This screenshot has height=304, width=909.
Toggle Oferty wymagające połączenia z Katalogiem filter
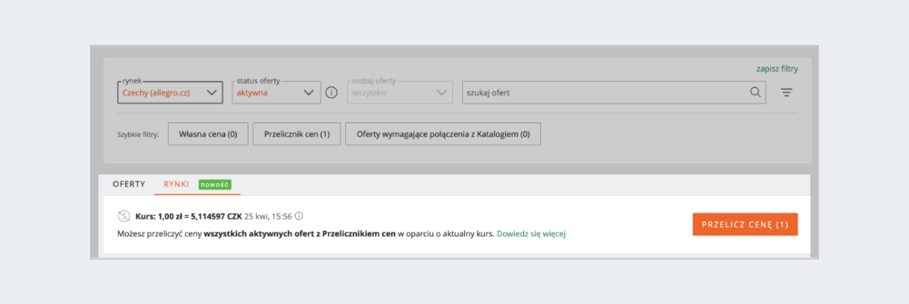point(442,134)
